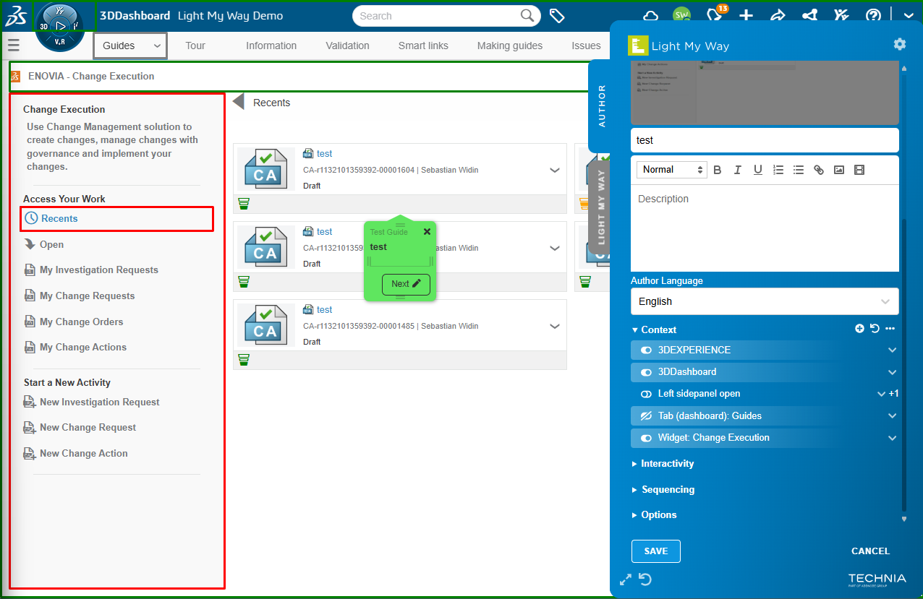Expand Left sidepanel open row chevron
The width and height of the screenshot is (923, 599).
click(x=881, y=394)
